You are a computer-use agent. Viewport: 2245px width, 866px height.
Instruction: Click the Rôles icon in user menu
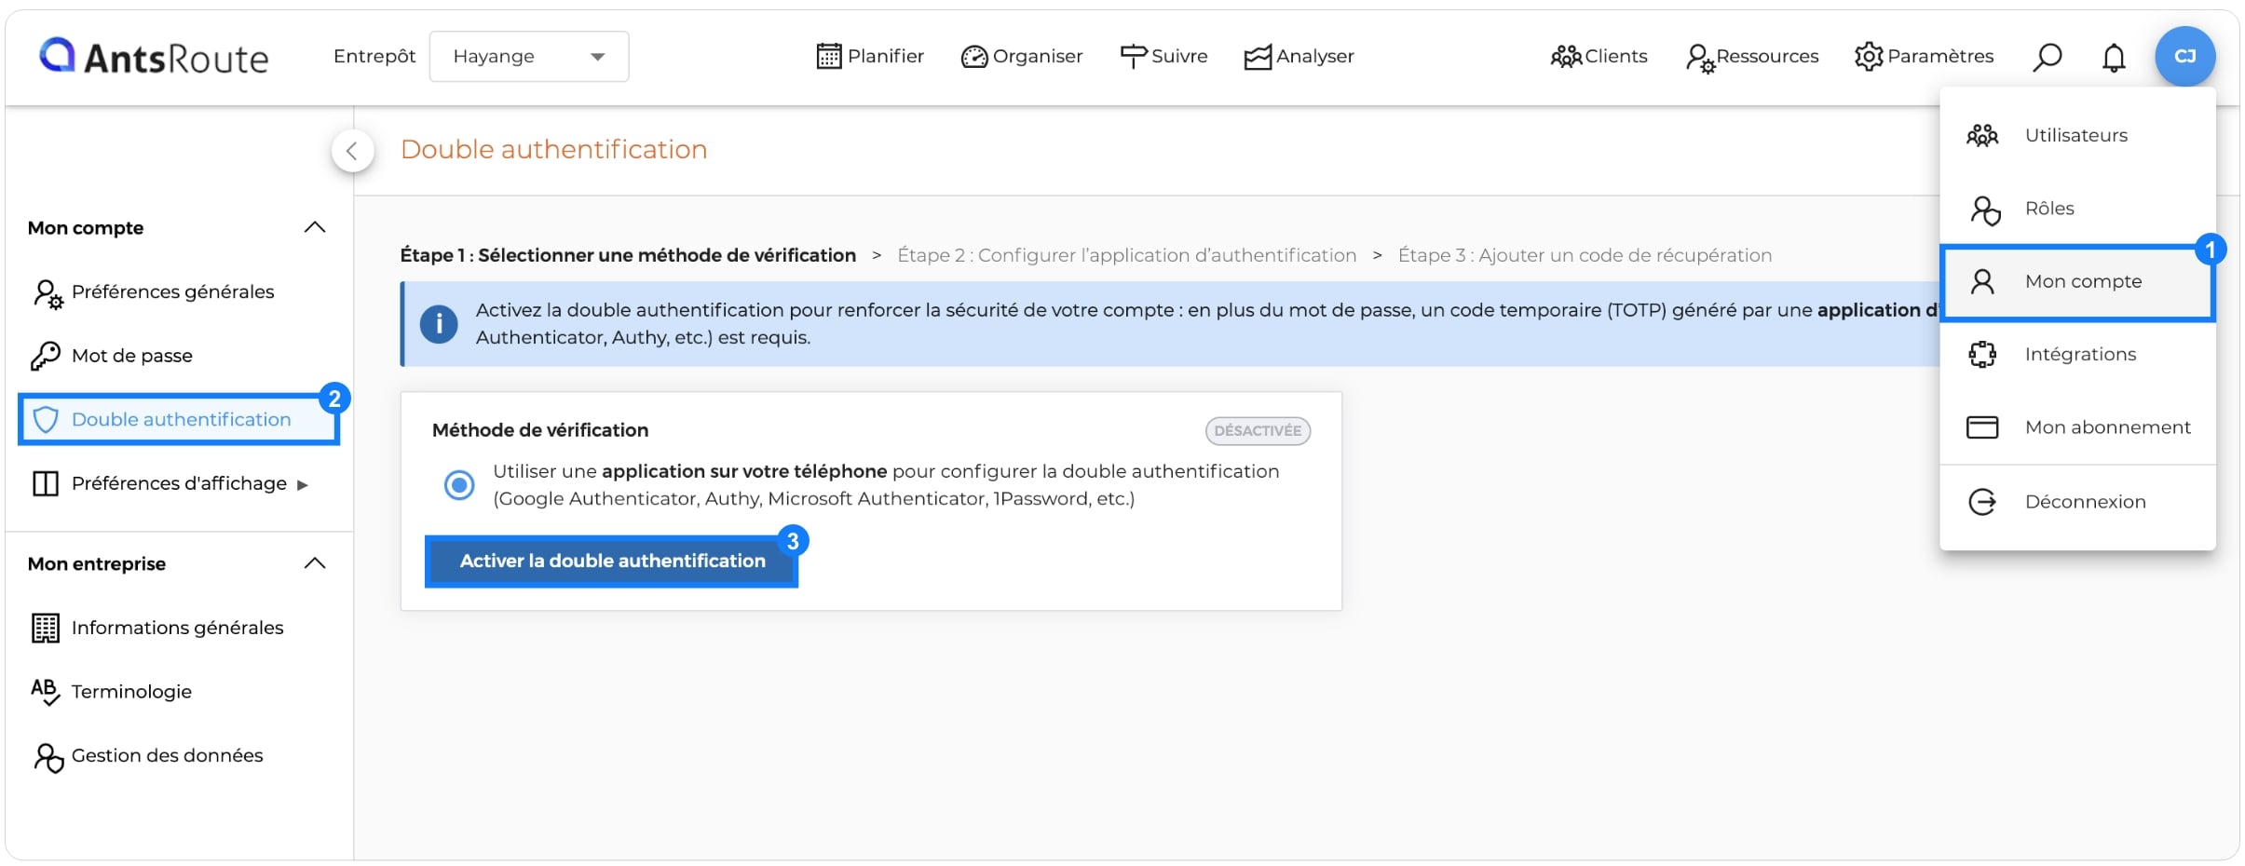pyautogui.click(x=1984, y=210)
